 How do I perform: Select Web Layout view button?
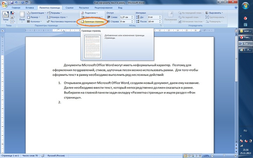[192, 156]
